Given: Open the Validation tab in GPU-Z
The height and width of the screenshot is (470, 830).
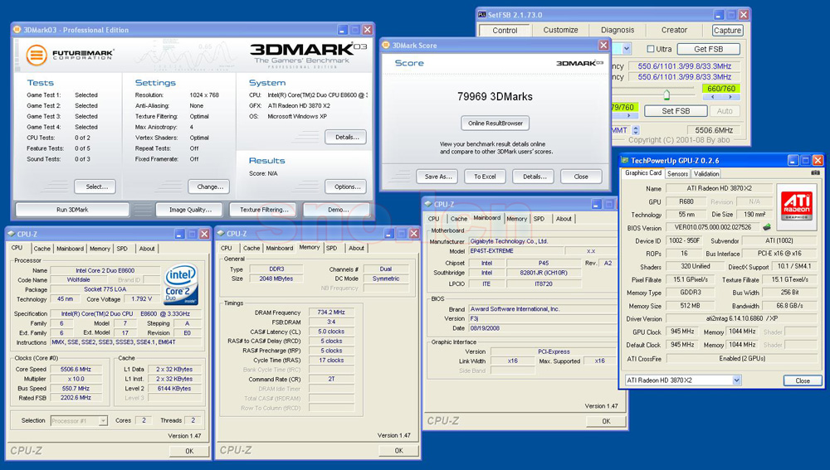Looking at the screenshot, I should [706, 173].
